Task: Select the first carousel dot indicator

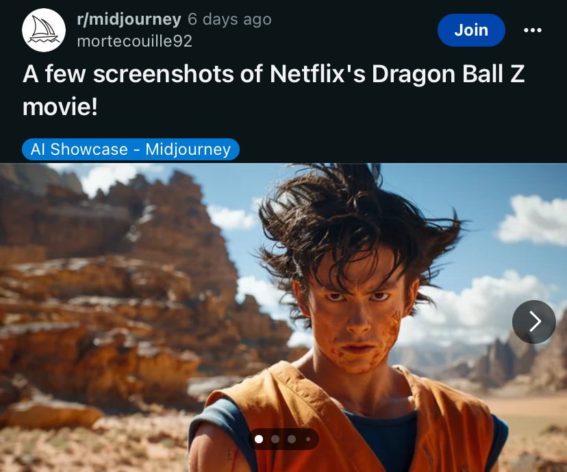Action: [259, 439]
